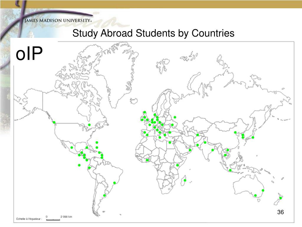Click the 'Echelle à l'équateur' scale label
Image resolution: width=302 pixels, height=227 pixels.
29,219
